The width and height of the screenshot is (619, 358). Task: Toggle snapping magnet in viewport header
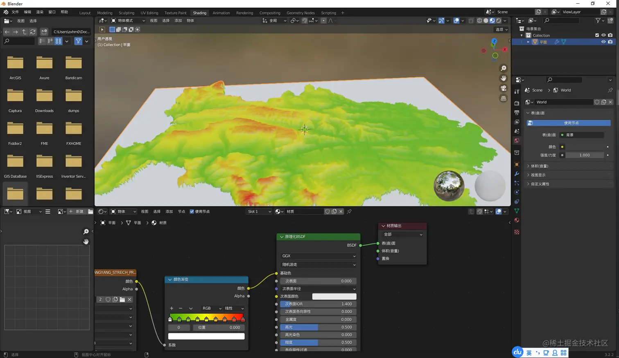[x=304, y=20]
